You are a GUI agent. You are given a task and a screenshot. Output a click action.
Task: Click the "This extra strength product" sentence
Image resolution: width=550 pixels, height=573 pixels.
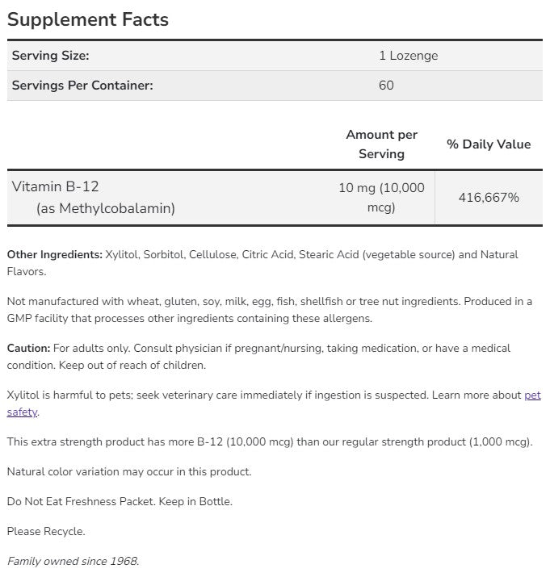click(x=269, y=442)
